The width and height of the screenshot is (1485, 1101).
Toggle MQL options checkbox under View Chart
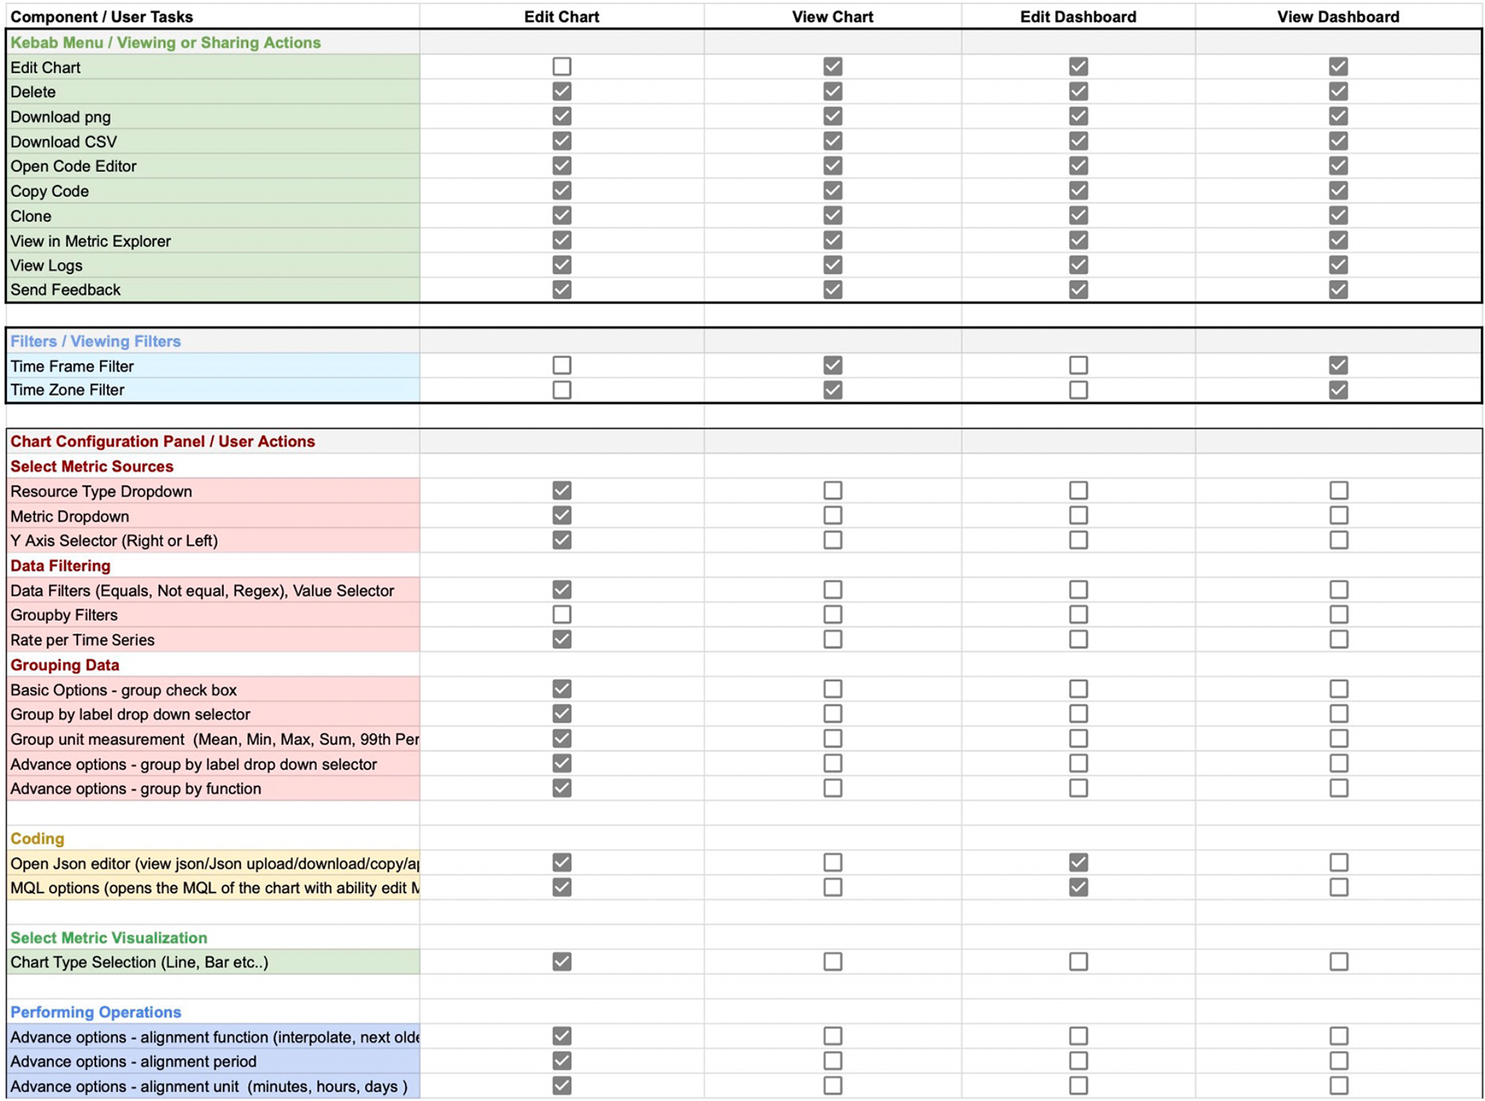pos(832,887)
